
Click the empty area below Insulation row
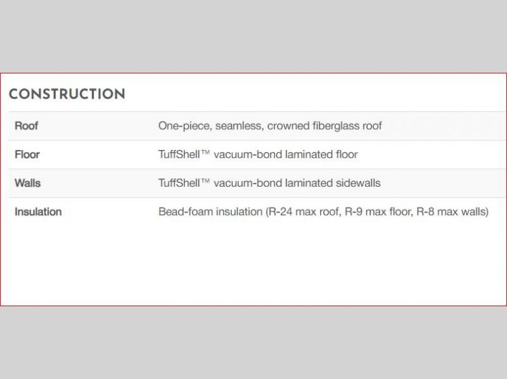pos(253,266)
